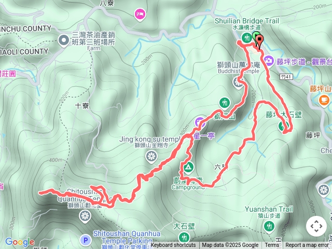Screen dimensions: 332x249
Task: Open the campground tent marker
Action: [188, 168]
